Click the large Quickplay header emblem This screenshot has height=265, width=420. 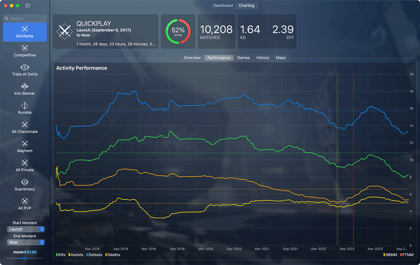[x=64, y=31]
